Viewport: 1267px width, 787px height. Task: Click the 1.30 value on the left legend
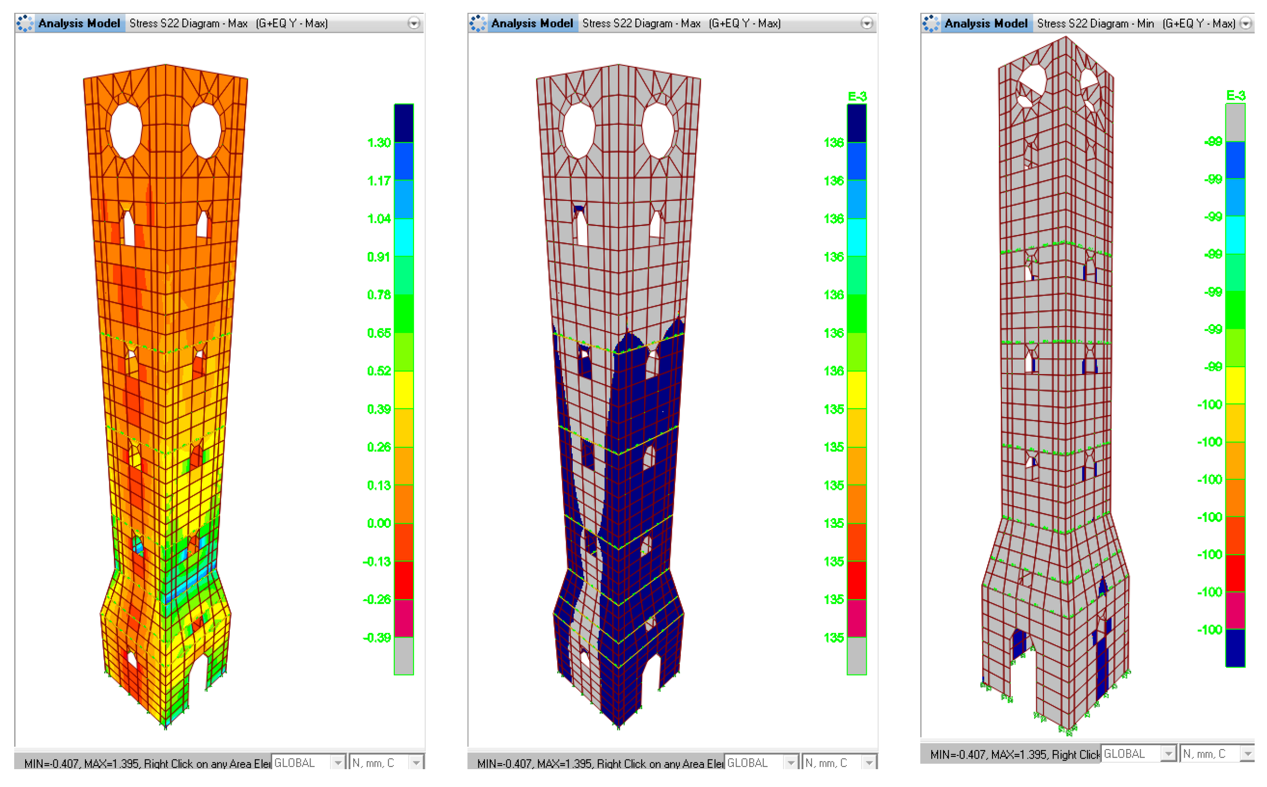379,143
